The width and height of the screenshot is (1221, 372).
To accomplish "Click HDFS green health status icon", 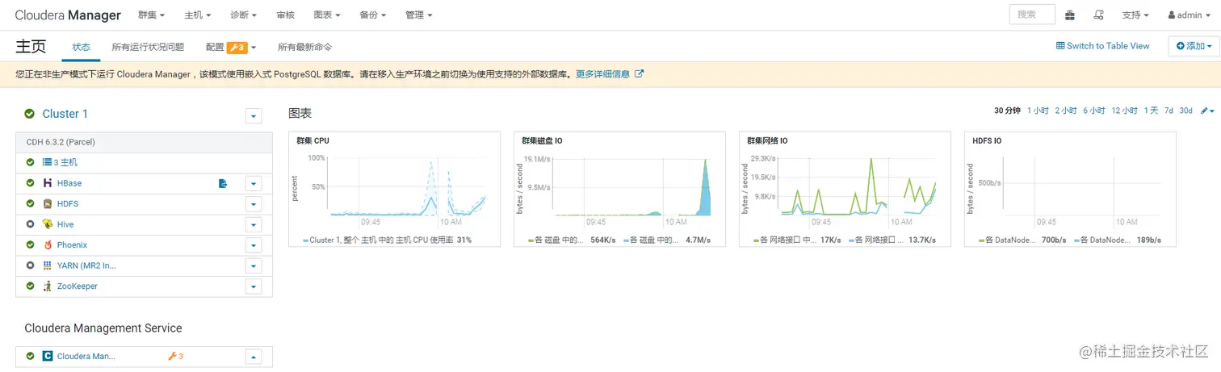I will (x=30, y=204).
